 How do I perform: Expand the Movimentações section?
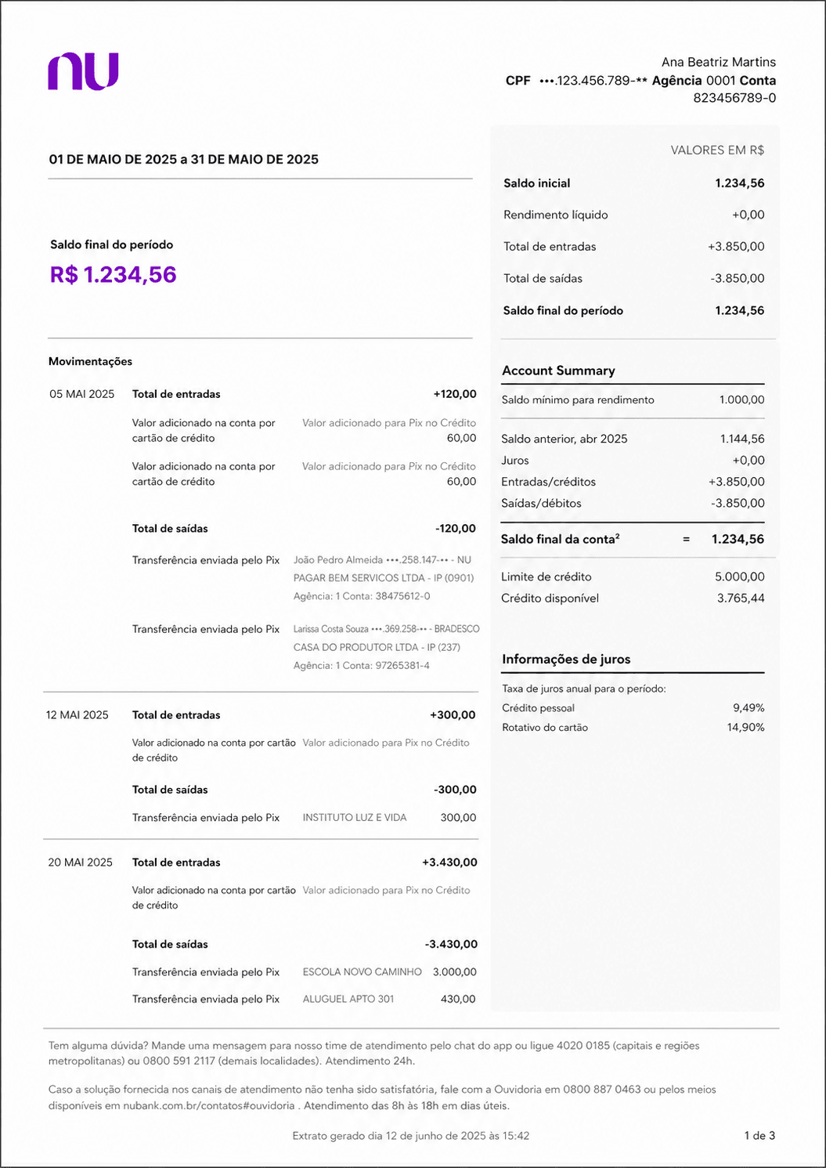[91, 361]
